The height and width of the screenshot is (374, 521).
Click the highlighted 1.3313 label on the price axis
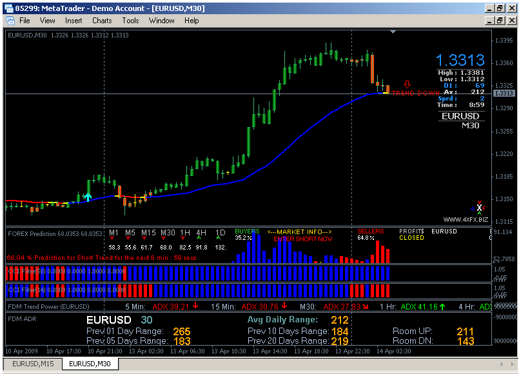click(x=504, y=93)
